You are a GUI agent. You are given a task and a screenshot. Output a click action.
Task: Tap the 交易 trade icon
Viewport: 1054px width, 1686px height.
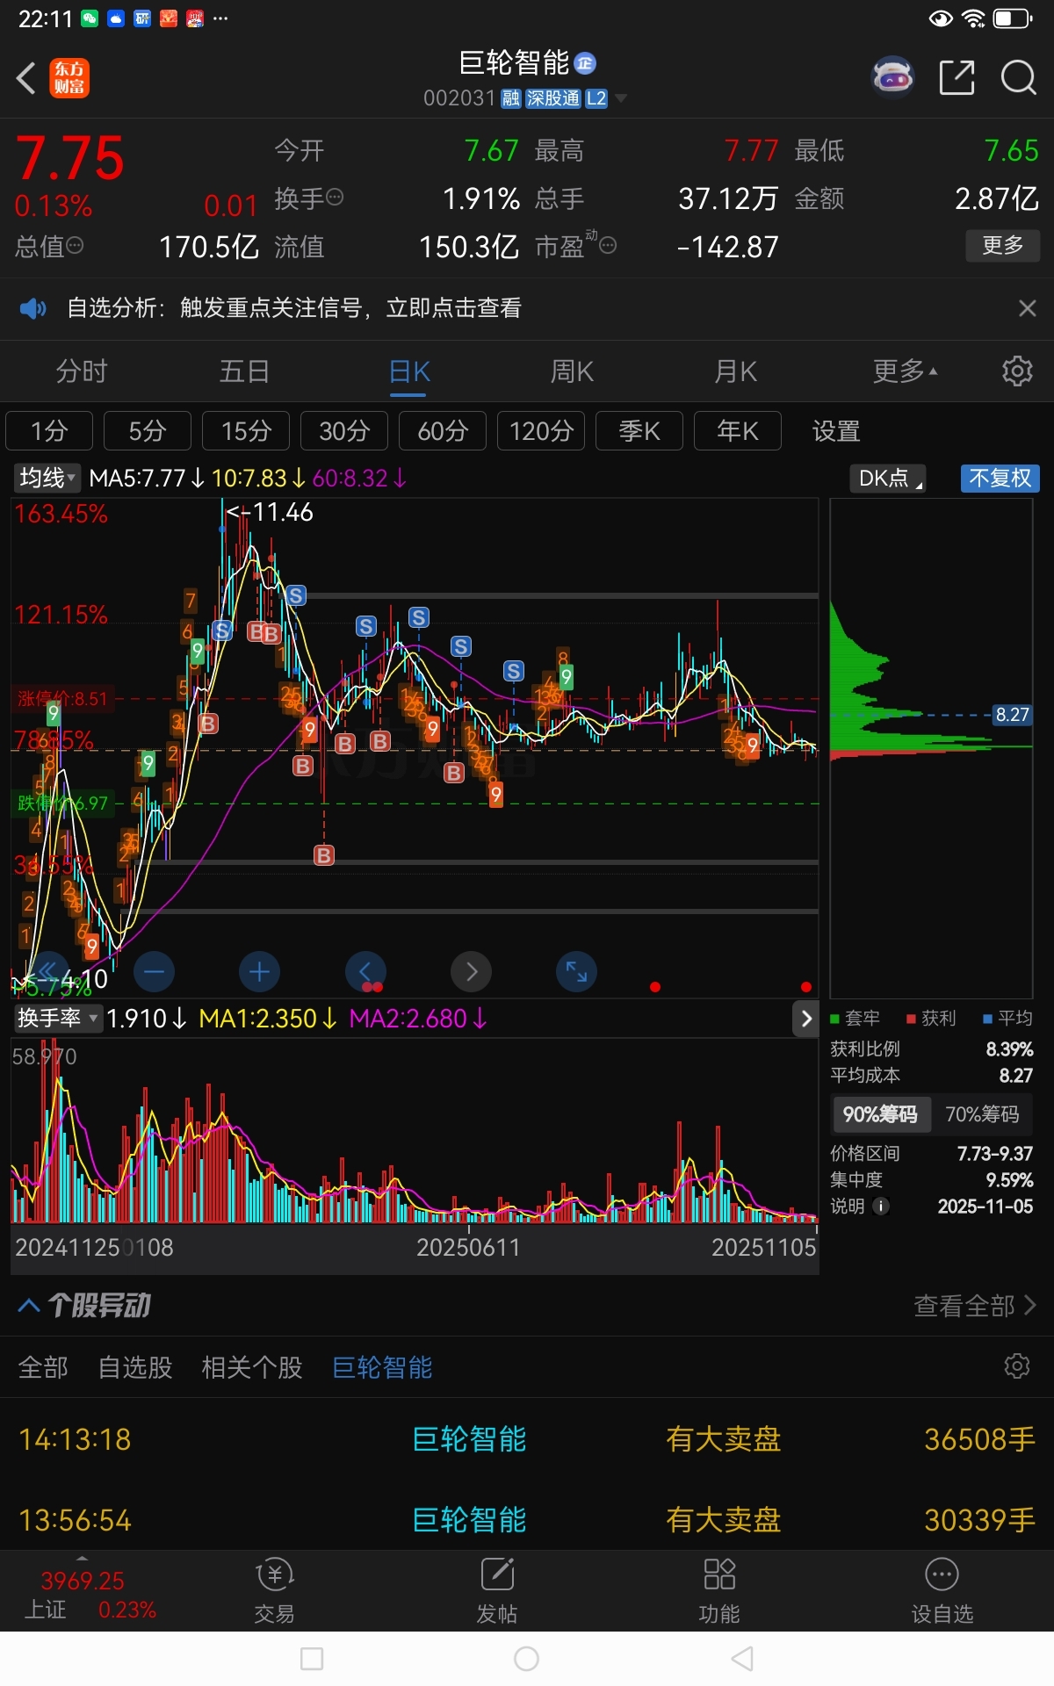[275, 1590]
